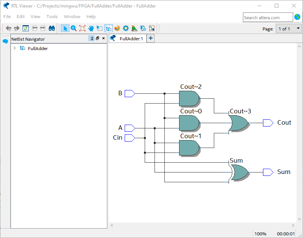Open Find with the binoculars icon
This screenshot has height=238, width=303.
pos(52,28)
